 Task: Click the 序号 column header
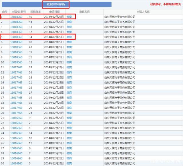point(5,12)
